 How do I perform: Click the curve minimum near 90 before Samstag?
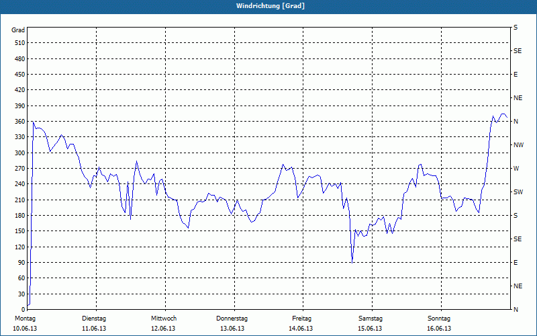(352, 263)
